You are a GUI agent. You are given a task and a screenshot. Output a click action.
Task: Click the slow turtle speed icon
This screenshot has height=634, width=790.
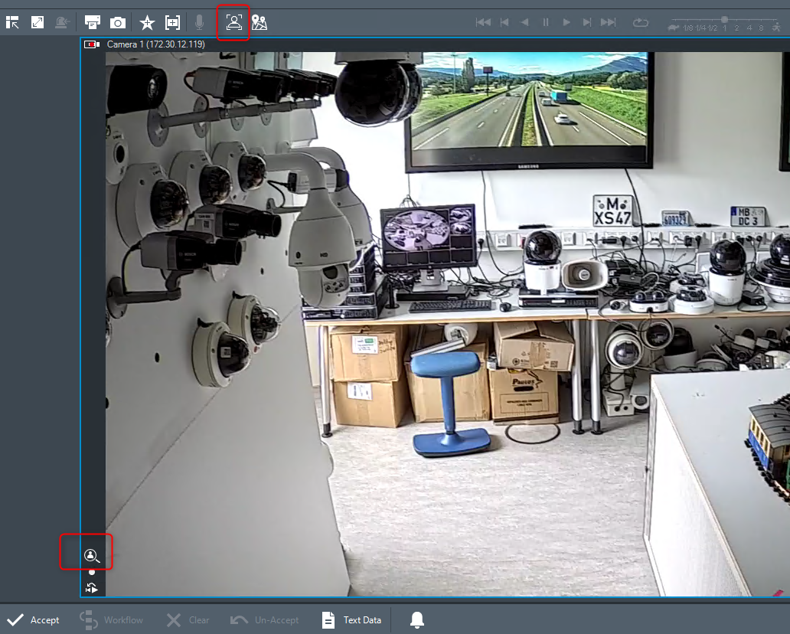pyautogui.click(x=674, y=28)
